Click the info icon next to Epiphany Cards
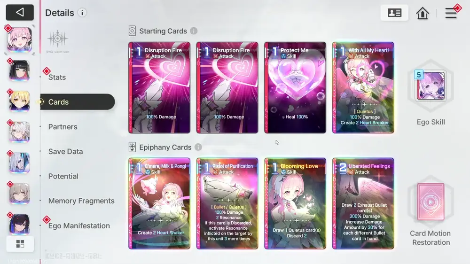Viewport: 470px width, 264px height. click(x=198, y=147)
